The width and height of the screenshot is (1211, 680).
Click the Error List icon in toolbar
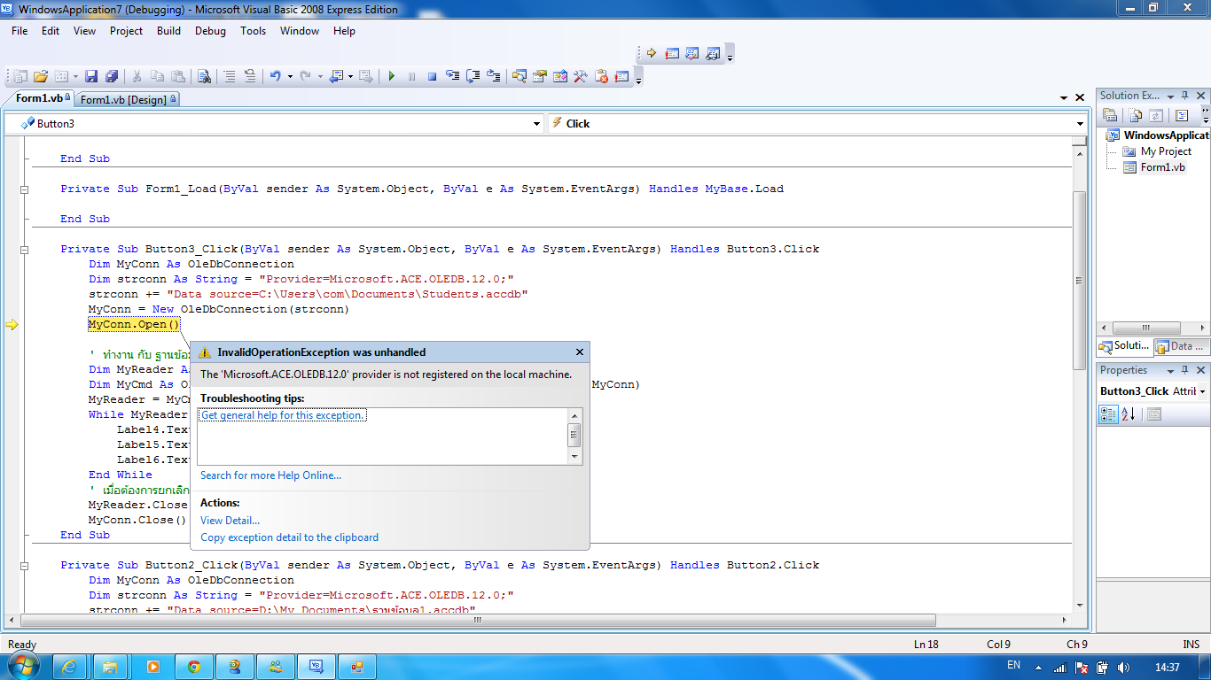tap(601, 76)
